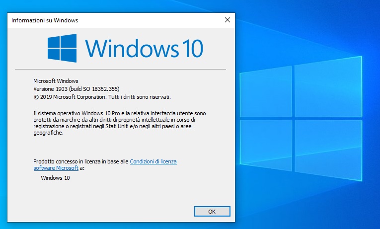Click the Informazioni su Windows title
This screenshot has width=380, height=229.
[45, 20]
